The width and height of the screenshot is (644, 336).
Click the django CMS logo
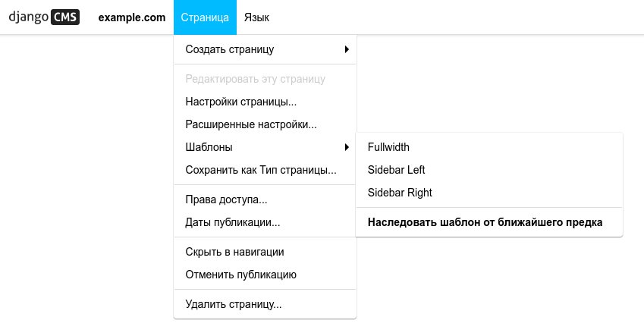pyautogui.click(x=44, y=17)
